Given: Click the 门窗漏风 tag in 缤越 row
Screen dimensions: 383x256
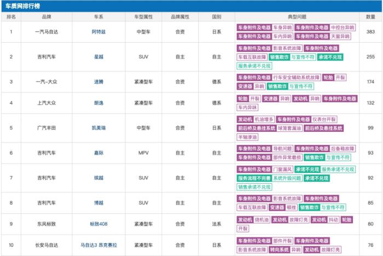Looking at the screenshot, I should click(282, 169).
